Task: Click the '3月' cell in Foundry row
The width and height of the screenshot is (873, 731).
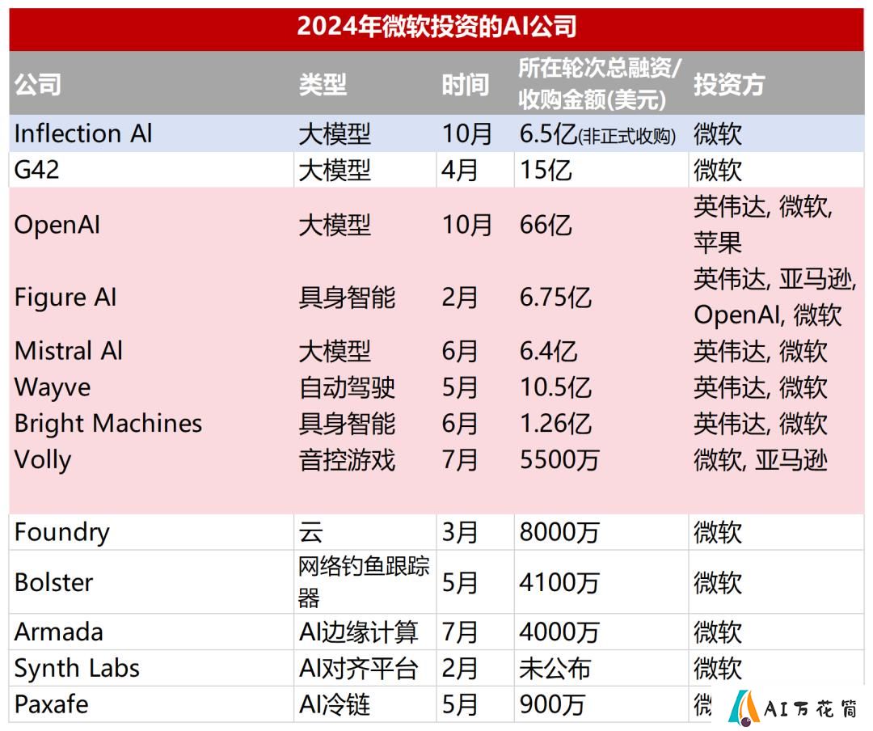Action: pos(460,533)
